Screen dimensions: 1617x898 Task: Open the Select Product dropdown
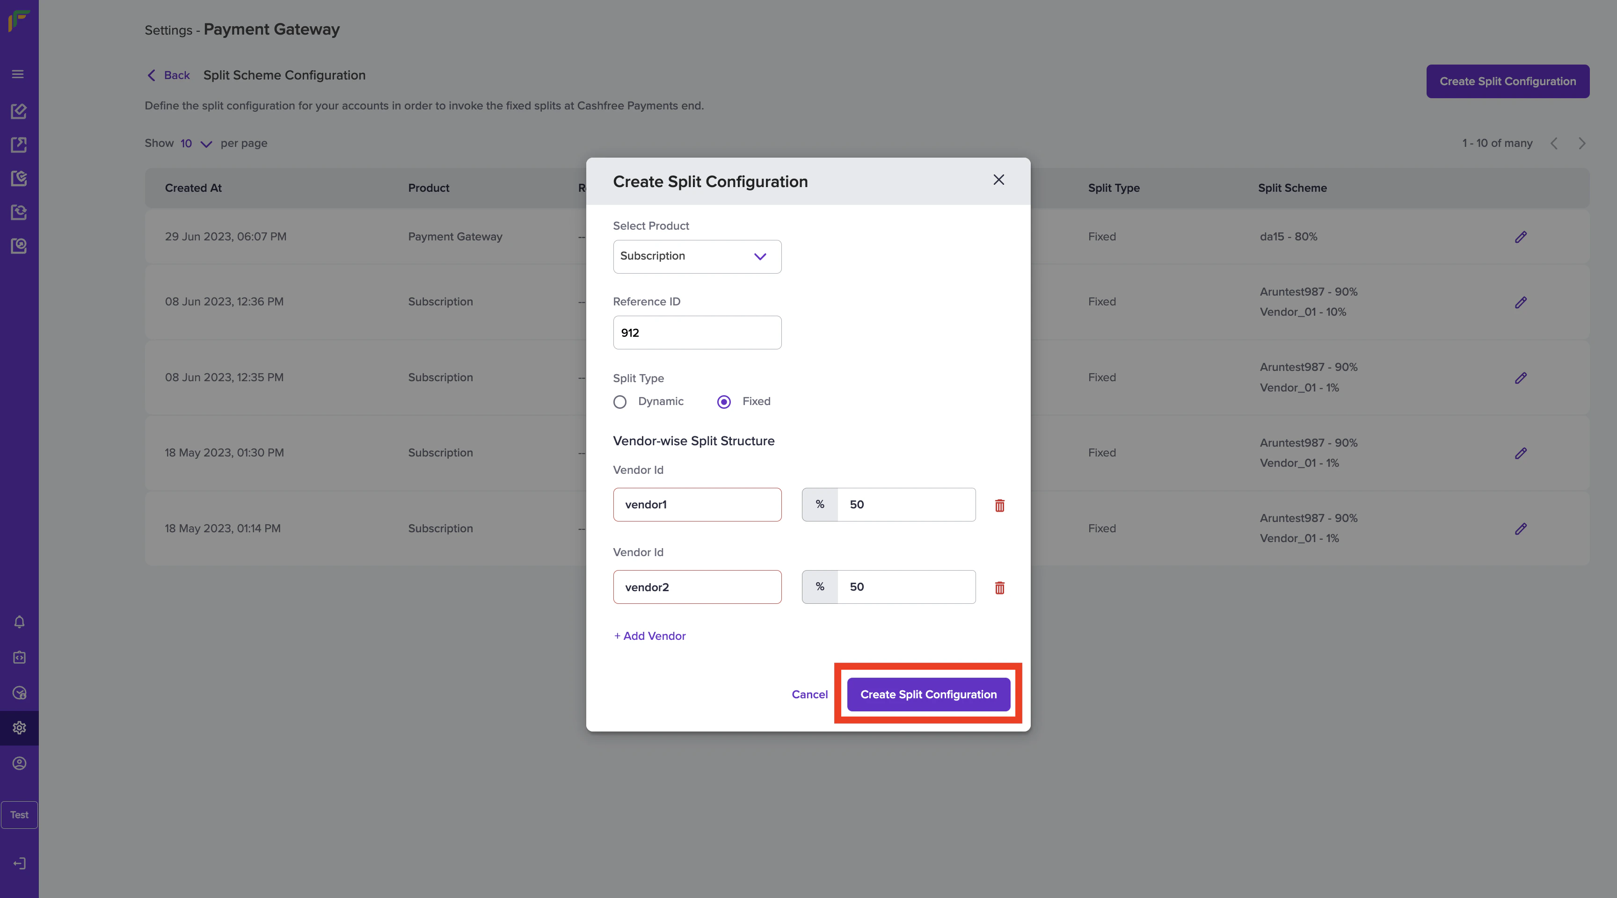click(697, 256)
